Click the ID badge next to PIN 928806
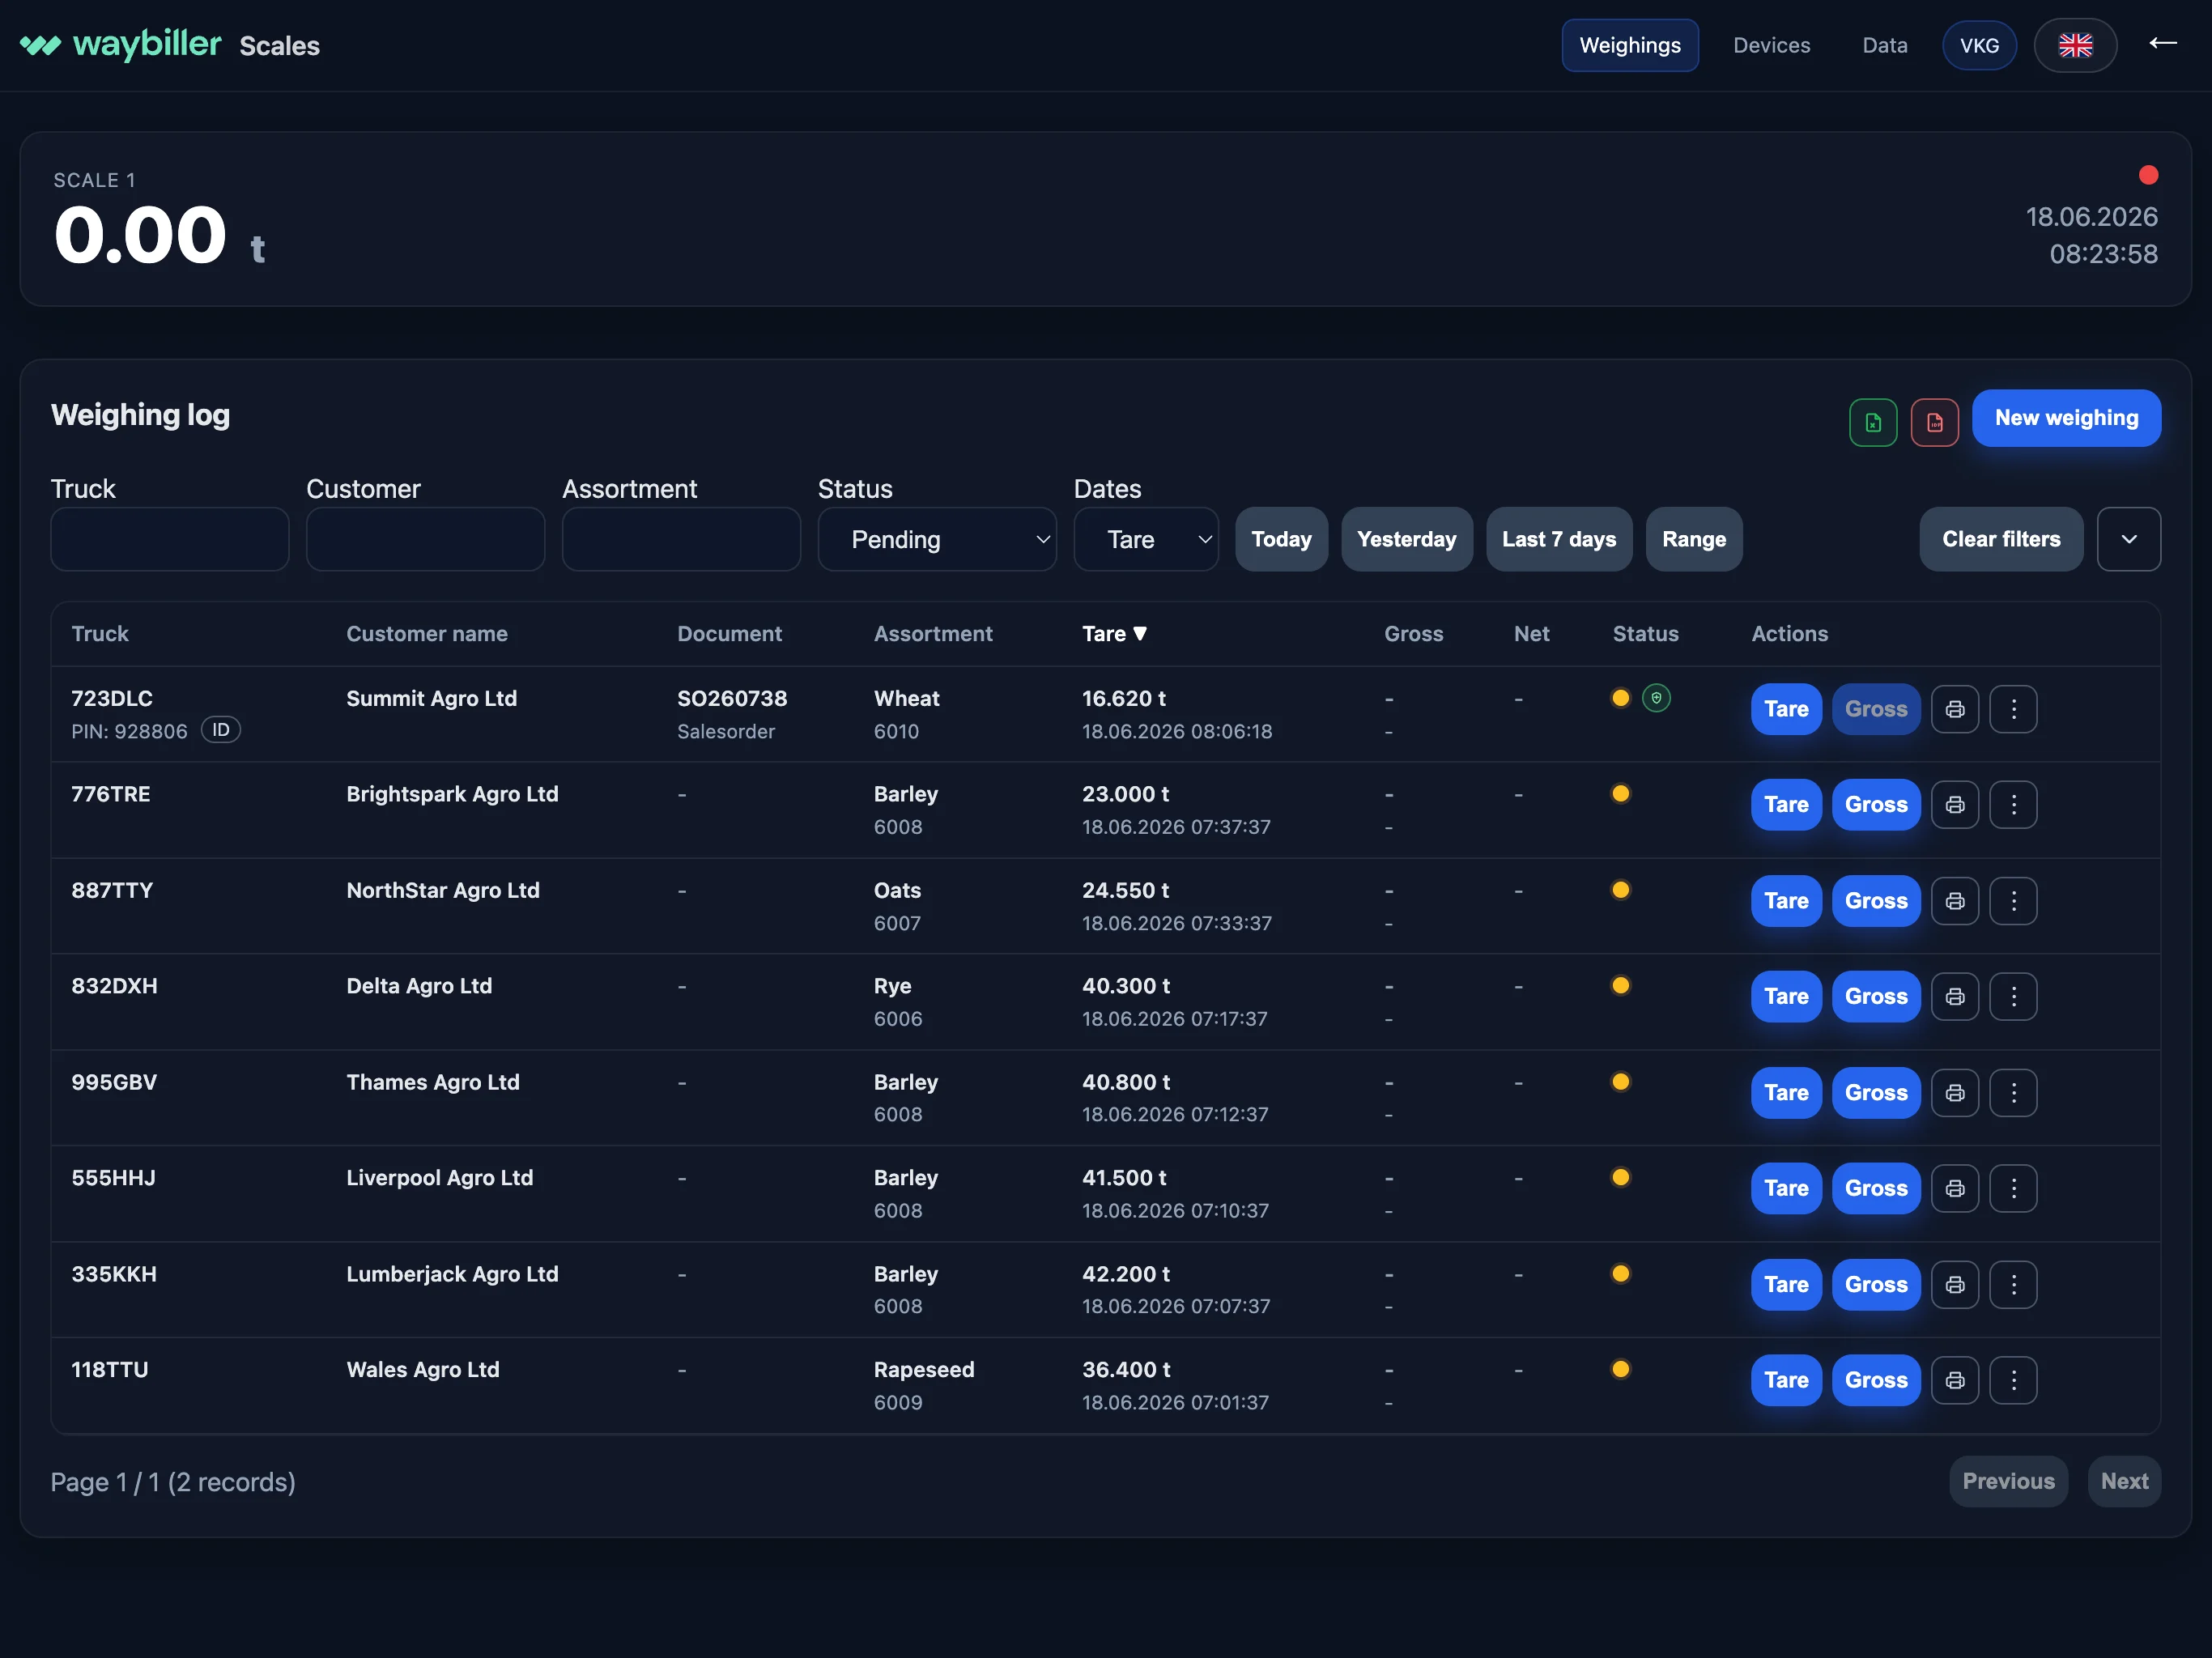Screen dimensions: 2212x1658 click(x=221, y=730)
